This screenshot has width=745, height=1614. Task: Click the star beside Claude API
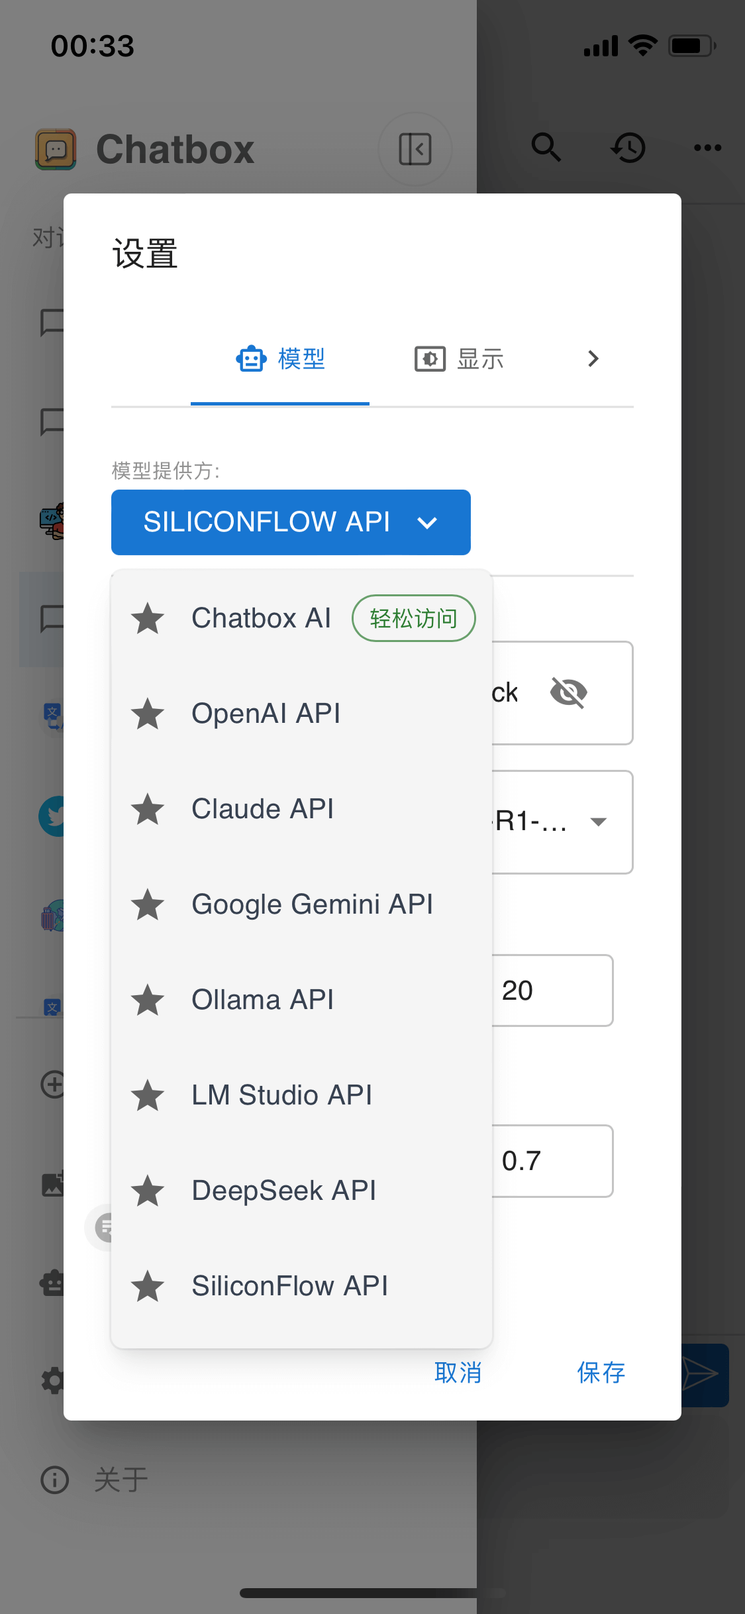point(148,809)
